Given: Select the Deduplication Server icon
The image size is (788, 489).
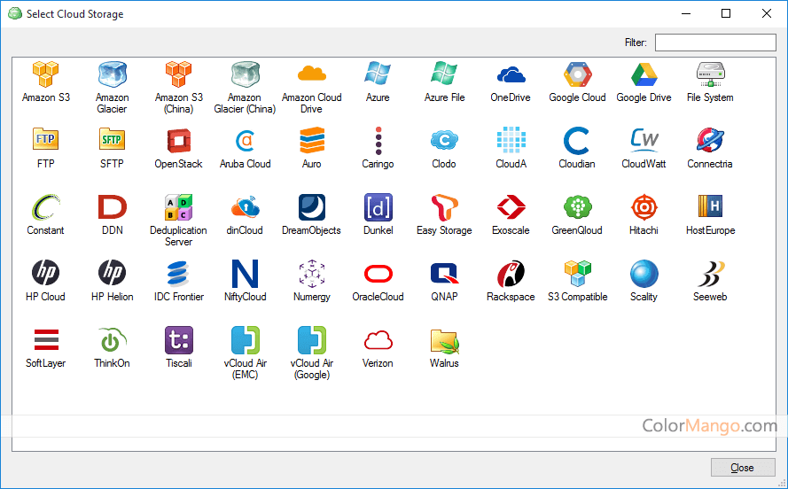Looking at the screenshot, I should (178, 207).
